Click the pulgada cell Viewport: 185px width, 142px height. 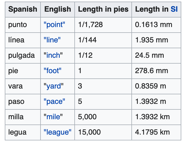click(x=23, y=55)
